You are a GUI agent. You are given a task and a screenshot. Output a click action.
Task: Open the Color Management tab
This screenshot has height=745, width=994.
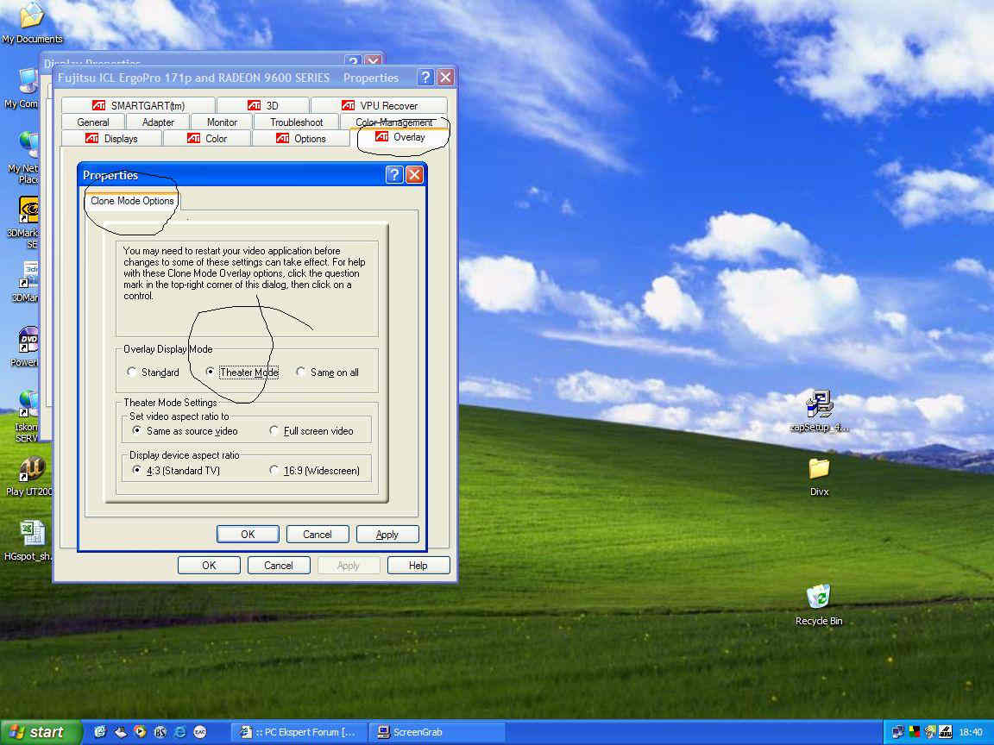[x=393, y=122]
